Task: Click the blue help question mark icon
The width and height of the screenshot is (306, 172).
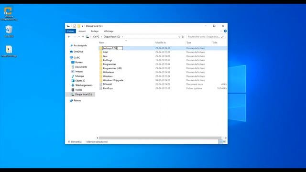Action: [225, 31]
